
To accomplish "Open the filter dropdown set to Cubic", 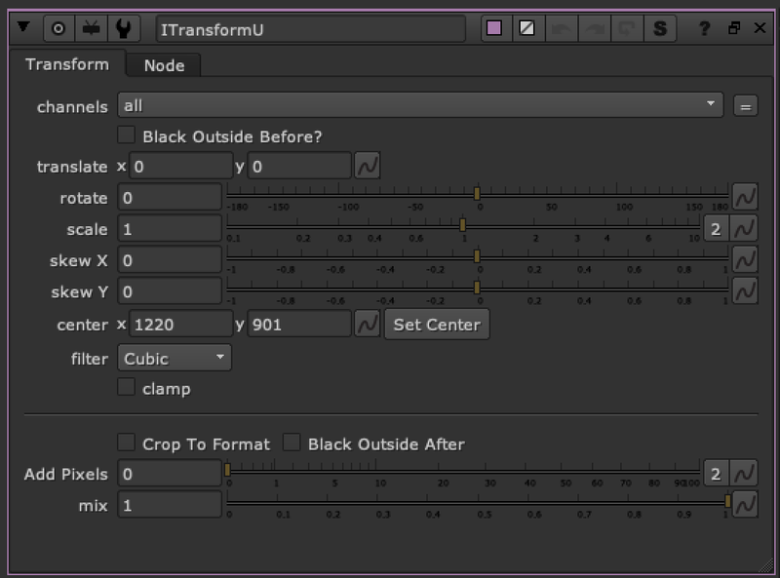I will click(x=175, y=358).
